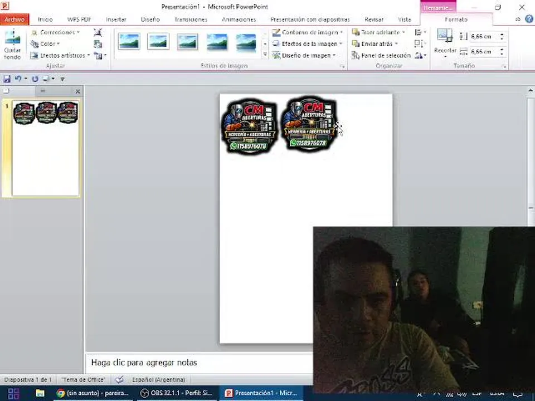535x401 pixels.
Task: Select the first CM Aberturas logo on slide
Action: (x=250, y=126)
